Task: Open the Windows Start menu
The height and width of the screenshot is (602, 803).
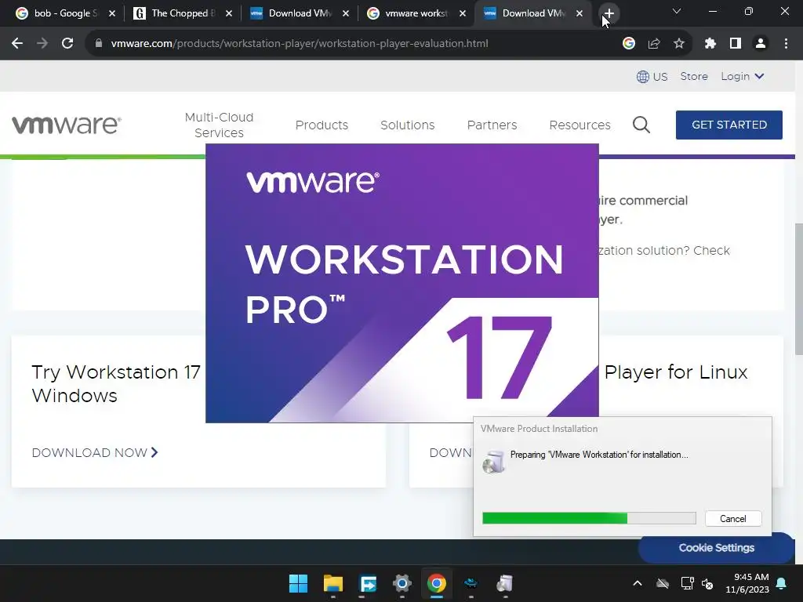Action: coord(298,583)
